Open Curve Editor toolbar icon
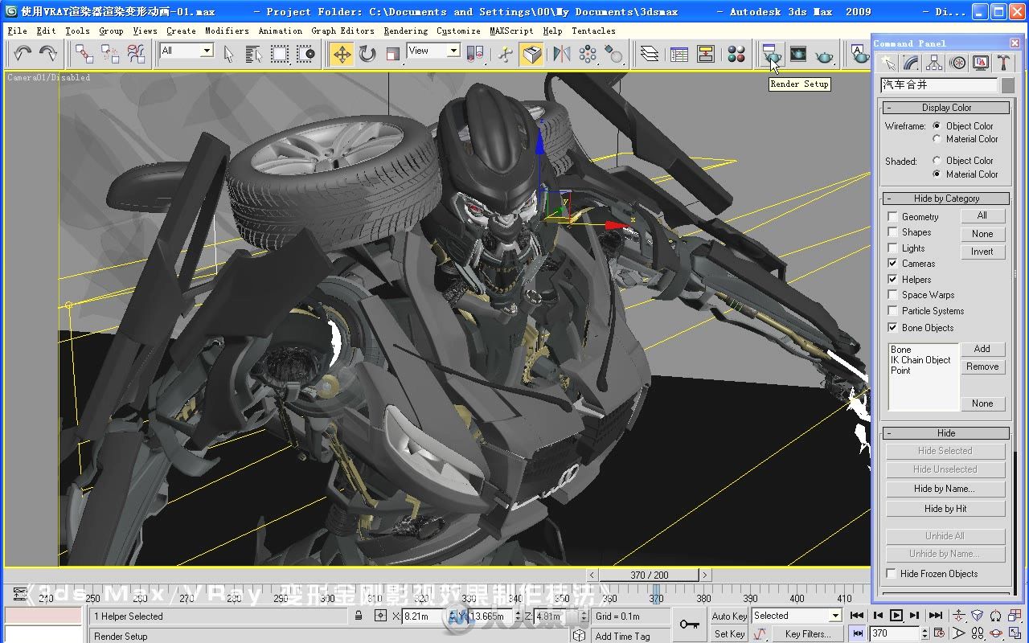Viewport: 1029px width, 643px height. click(x=679, y=54)
